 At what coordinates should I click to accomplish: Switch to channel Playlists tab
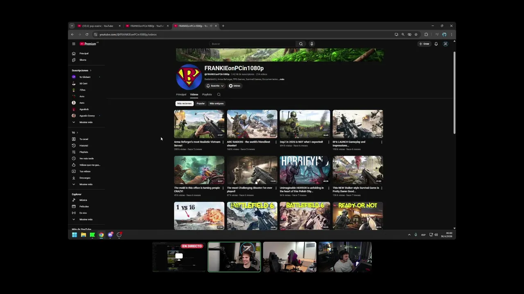pos(207,94)
